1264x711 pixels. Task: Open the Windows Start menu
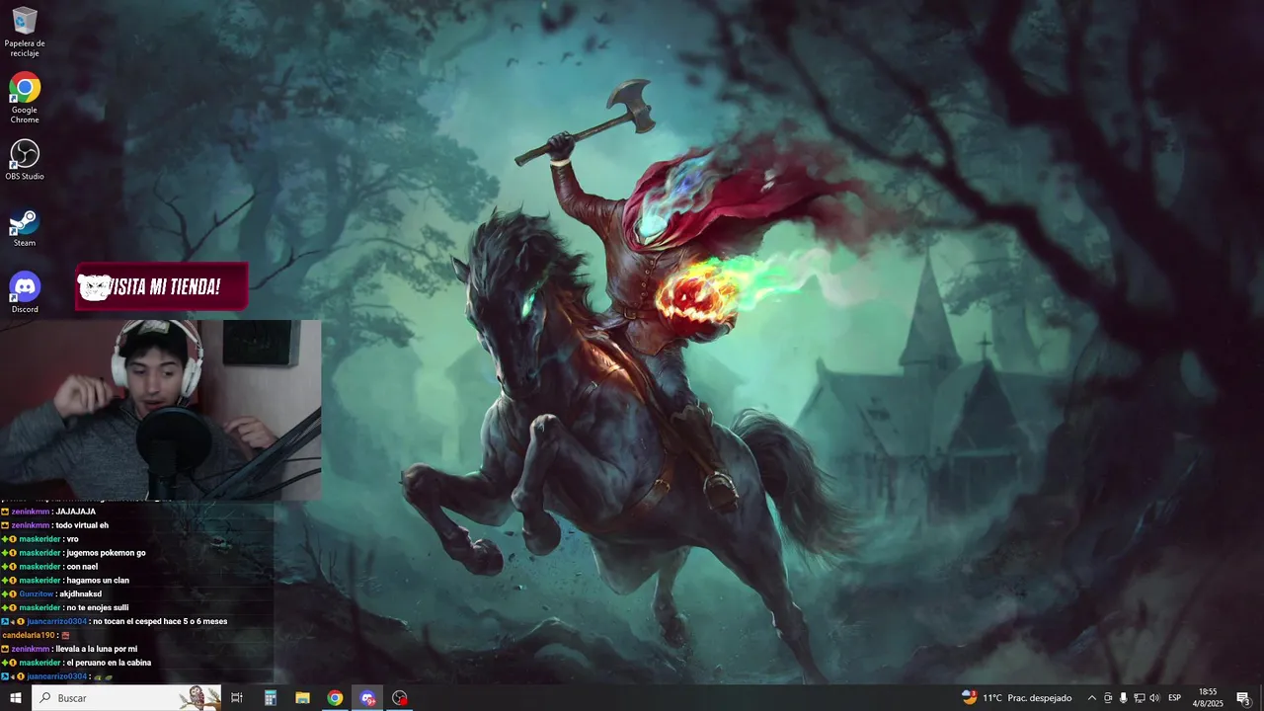[x=15, y=698]
